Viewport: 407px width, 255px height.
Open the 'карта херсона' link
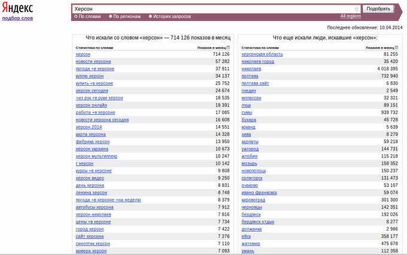pos(90,134)
